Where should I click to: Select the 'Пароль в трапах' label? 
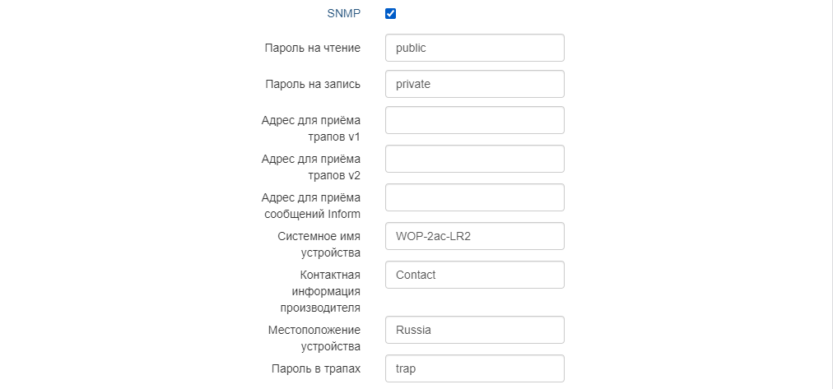pos(314,368)
